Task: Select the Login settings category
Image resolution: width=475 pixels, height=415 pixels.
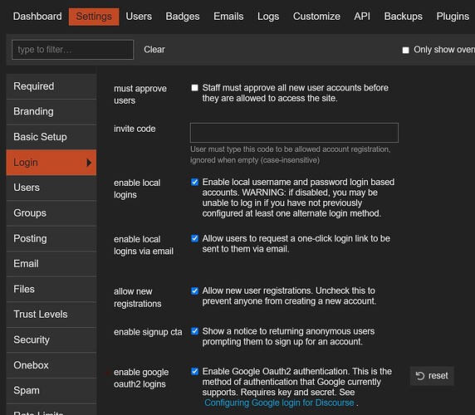Action: [x=51, y=162]
